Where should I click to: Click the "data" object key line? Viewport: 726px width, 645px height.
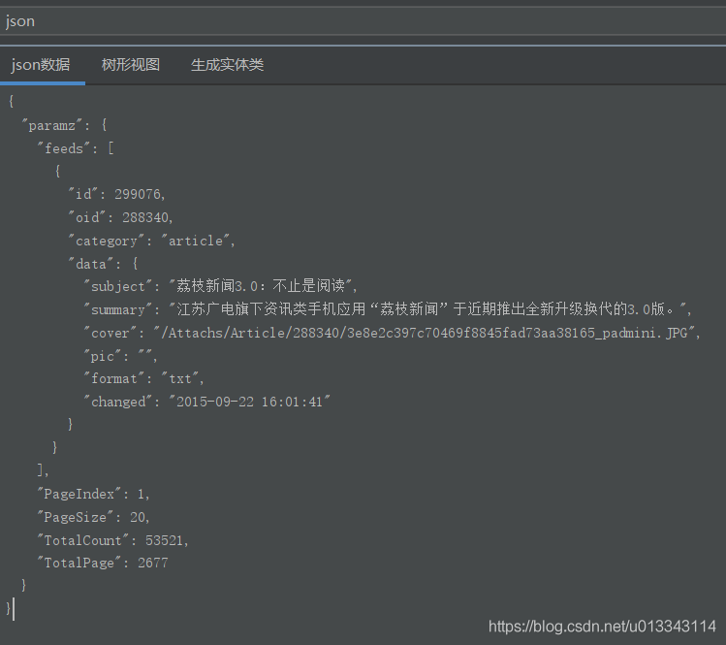coord(103,264)
